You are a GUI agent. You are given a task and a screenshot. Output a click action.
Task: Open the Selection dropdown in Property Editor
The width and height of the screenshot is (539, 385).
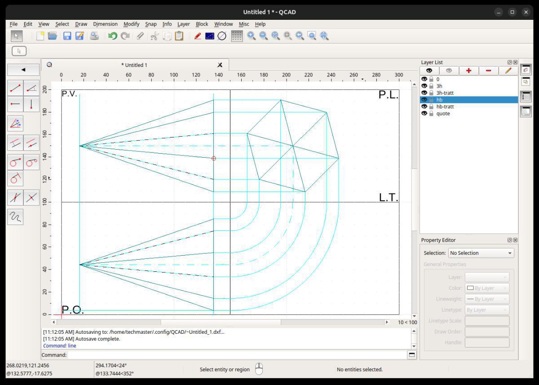coord(481,253)
